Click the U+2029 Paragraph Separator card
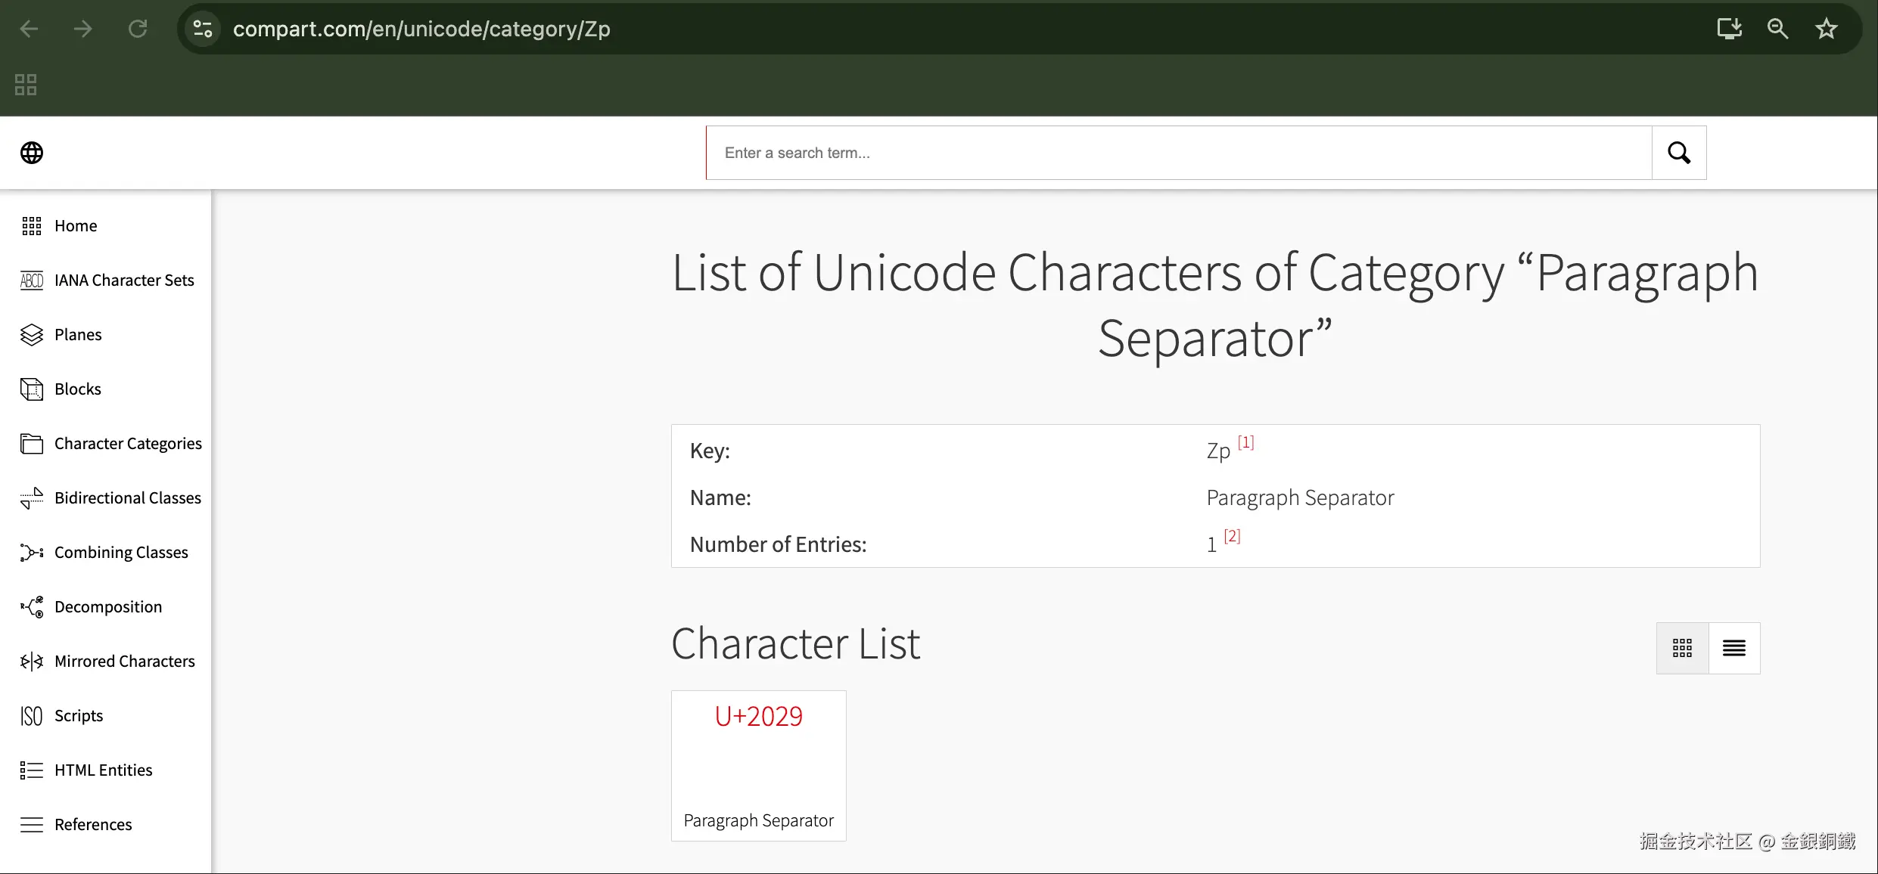The width and height of the screenshot is (1878, 874). click(758, 765)
